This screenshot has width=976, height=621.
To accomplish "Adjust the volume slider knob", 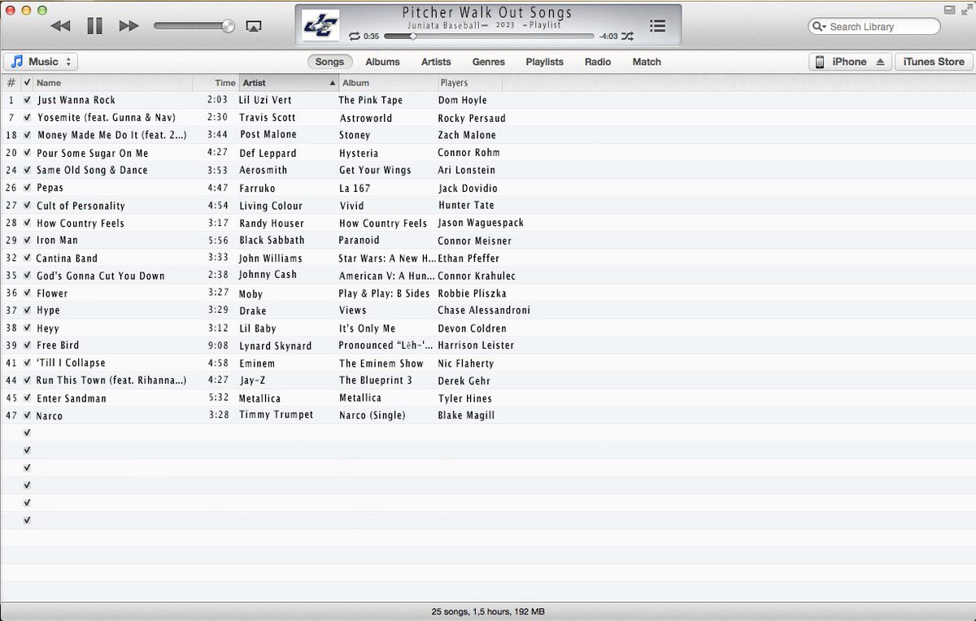I will [228, 26].
